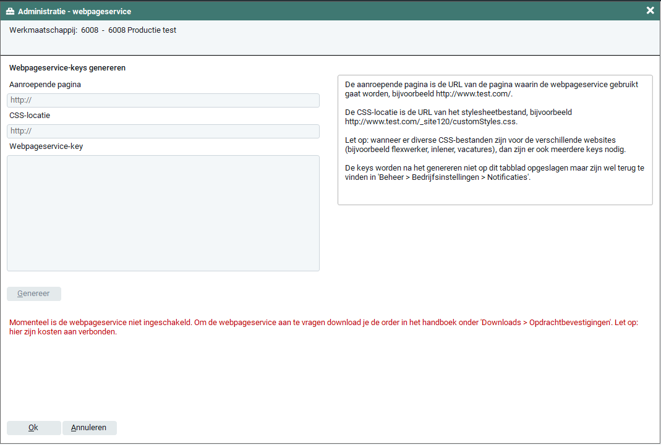This screenshot has height=445, width=661.
Task: Click the 'Let op' note about multiple CSS files
Action: (x=485, y=145)
